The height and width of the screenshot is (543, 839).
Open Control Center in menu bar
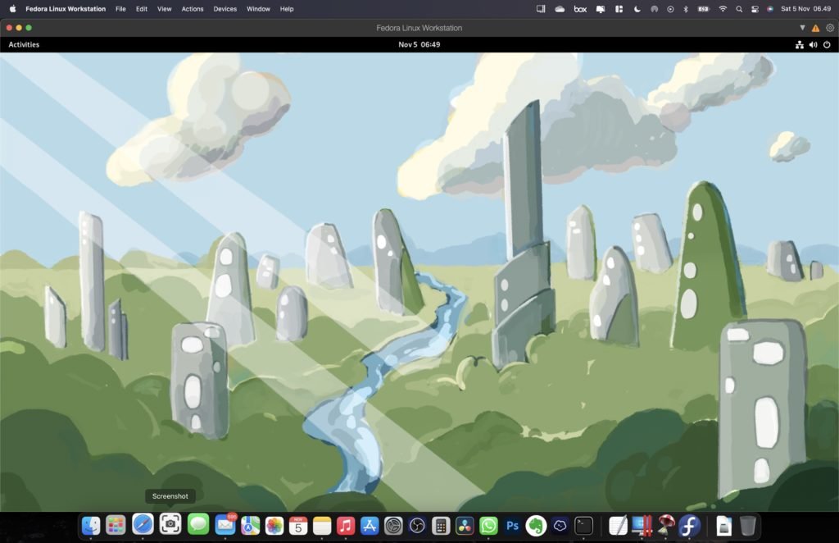[x=755, y=9]
